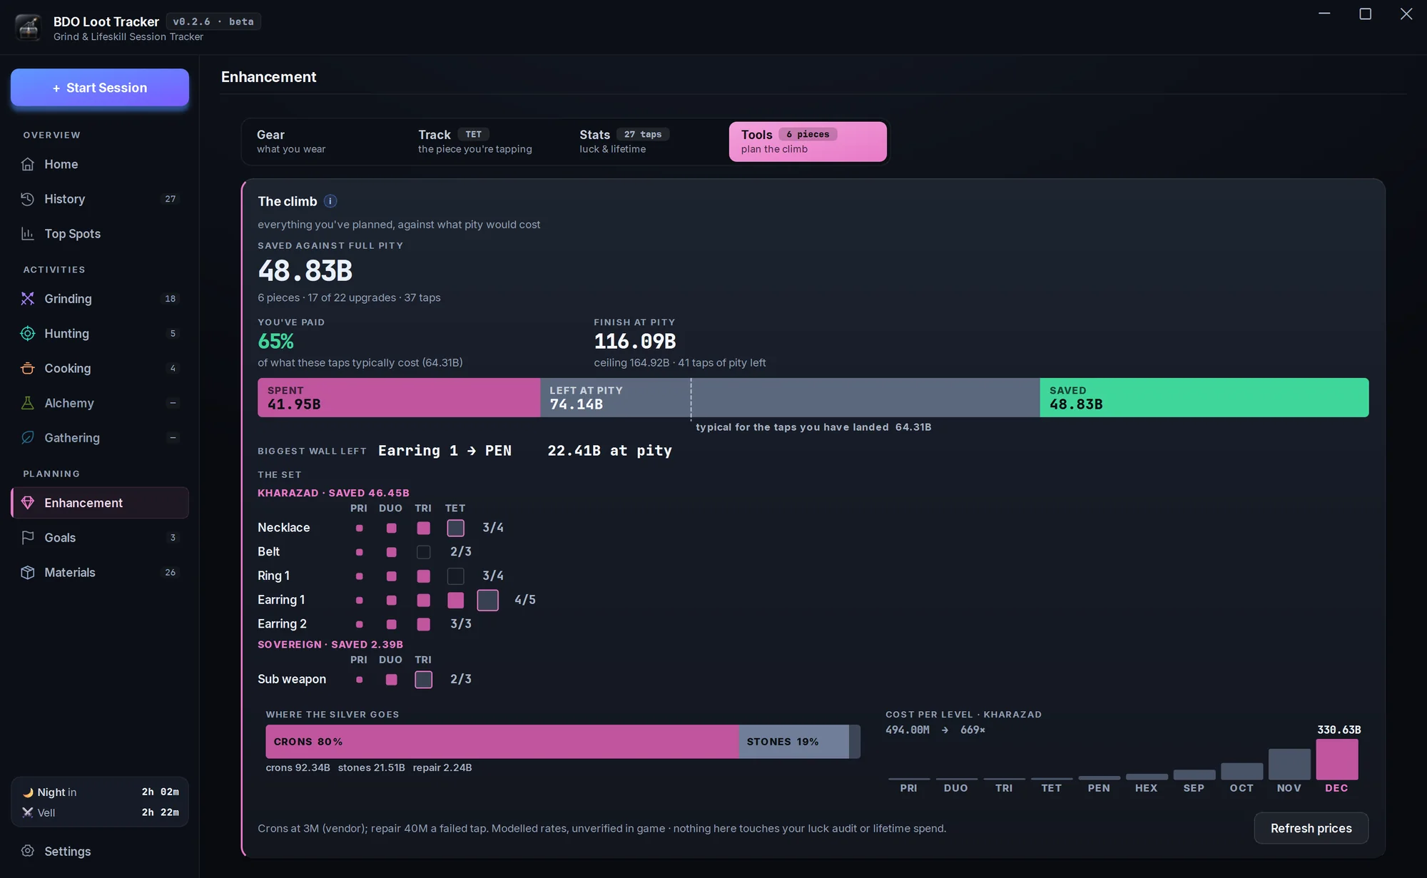This screenshot has height=878, width=1427.
Task: Click the NOV cost bar in chart
Action: pyautogui.click(x=1289, y=764)
